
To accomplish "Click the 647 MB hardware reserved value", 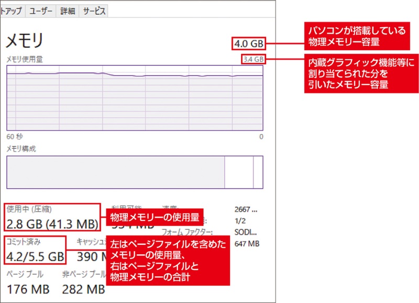I will point(247,243).
